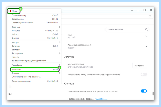The height and width of the screenshot is (107, 161).
Task: Select Выход из программы
Action: pyautogui.click(x=35, y=81)
